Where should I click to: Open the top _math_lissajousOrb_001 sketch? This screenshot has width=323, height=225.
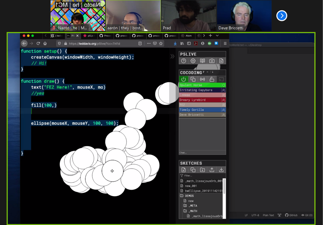[x=201, y=181]
